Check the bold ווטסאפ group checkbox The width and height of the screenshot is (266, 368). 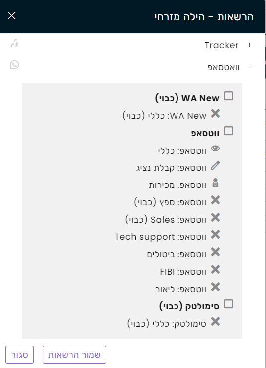pyautogui.click(x=228, y=131)
